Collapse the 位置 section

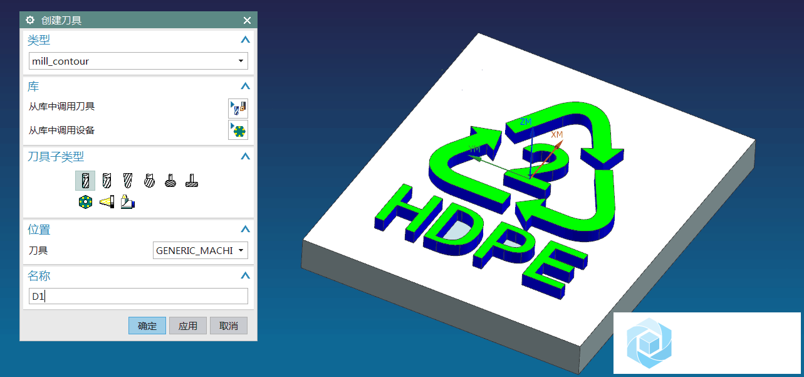coord(245,230)
